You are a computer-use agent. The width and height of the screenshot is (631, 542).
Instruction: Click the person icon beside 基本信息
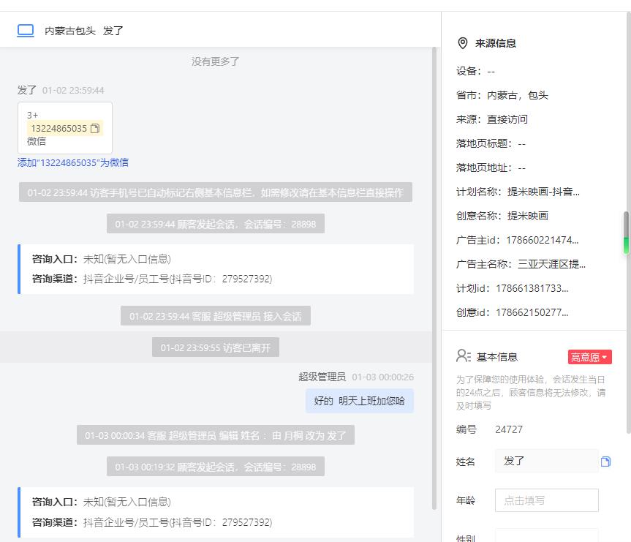pyautogui.click(x=464, y=356)
